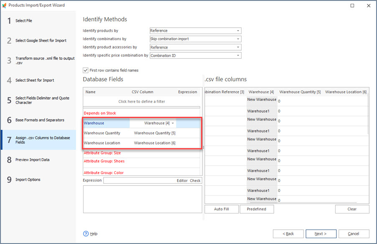Image resolution: width=377 pixels, height=244 pixels.
Task: Click the Clear button
Action: 352,209
